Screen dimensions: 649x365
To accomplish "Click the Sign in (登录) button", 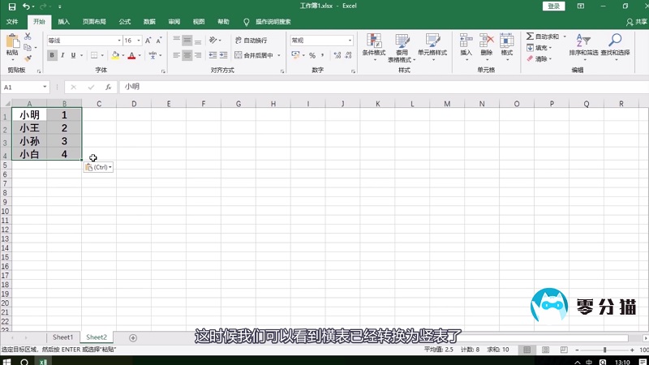I will (554, 6).
